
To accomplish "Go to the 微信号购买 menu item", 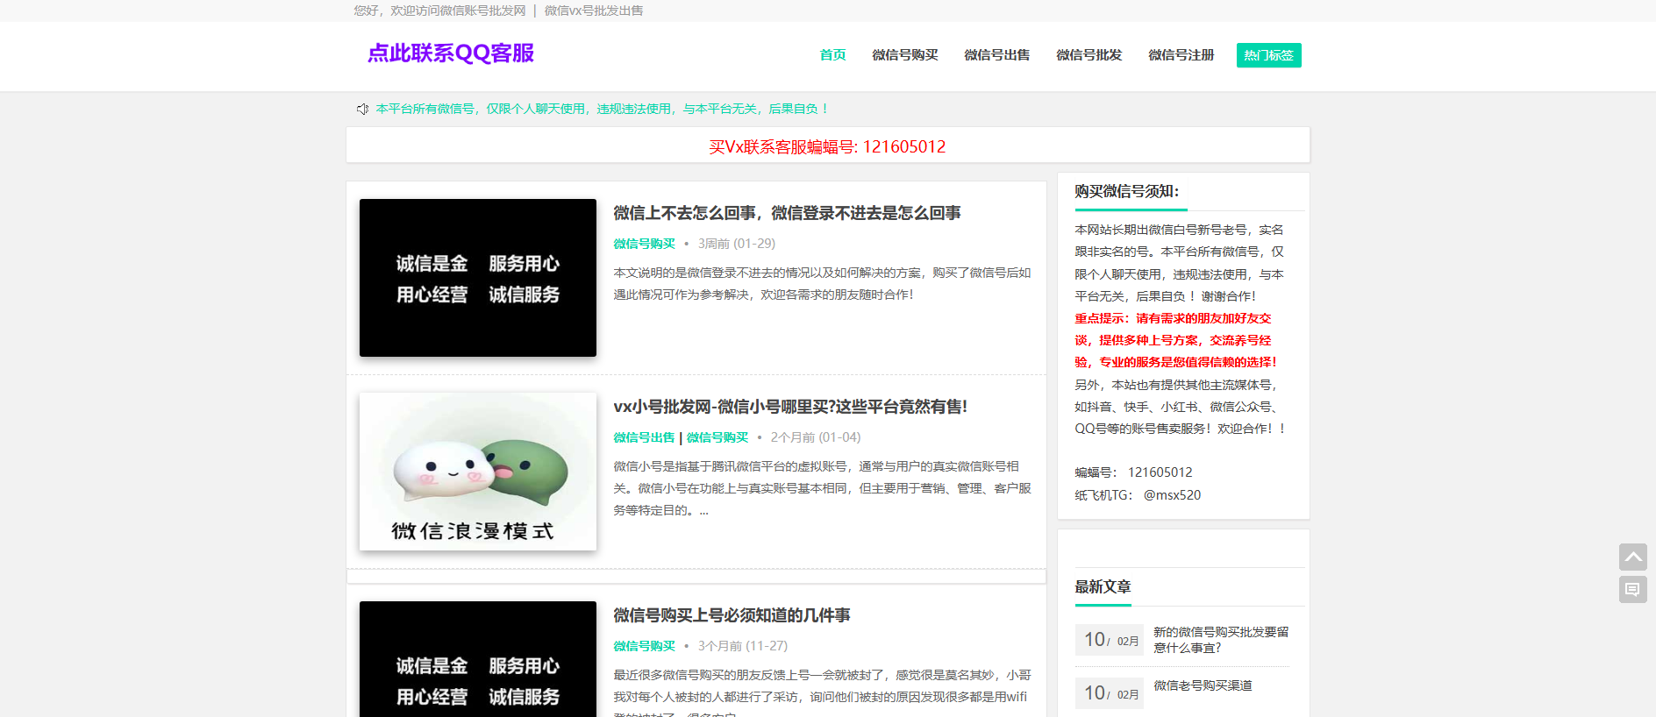I will pos(904,55).
